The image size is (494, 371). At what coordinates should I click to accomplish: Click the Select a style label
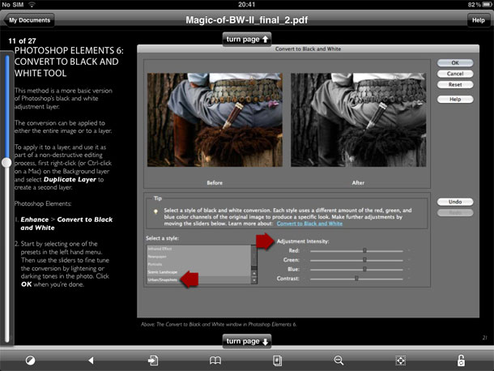(162, 238)
